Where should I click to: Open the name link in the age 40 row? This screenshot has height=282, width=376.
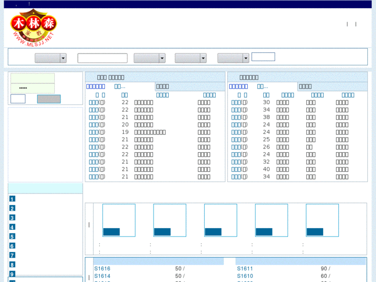click(236, 169)
